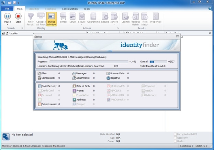Open the quick access toolbar customize arrow
Image resolution: width=214 pixels, height=150 pixels.
19,3
